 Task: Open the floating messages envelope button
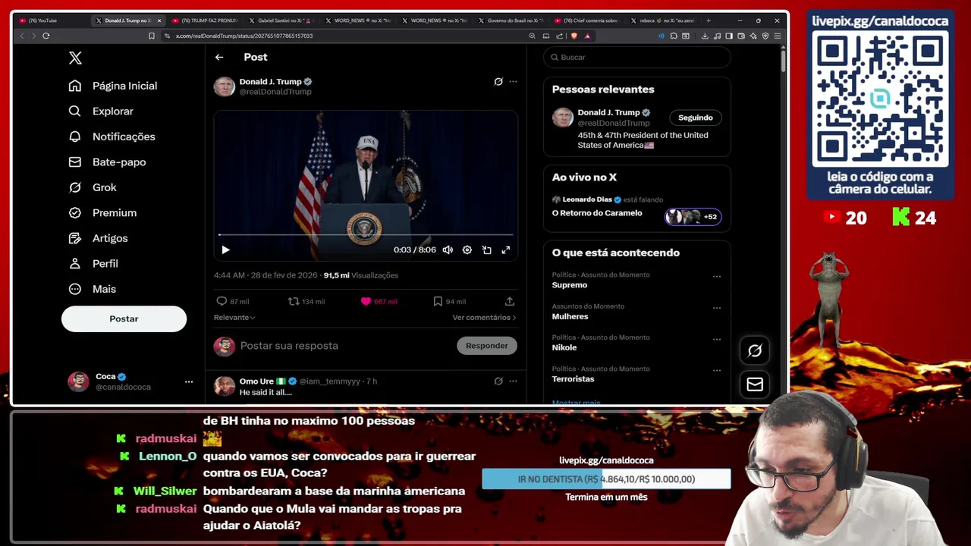pyautogui.click(x=755, y=384)
